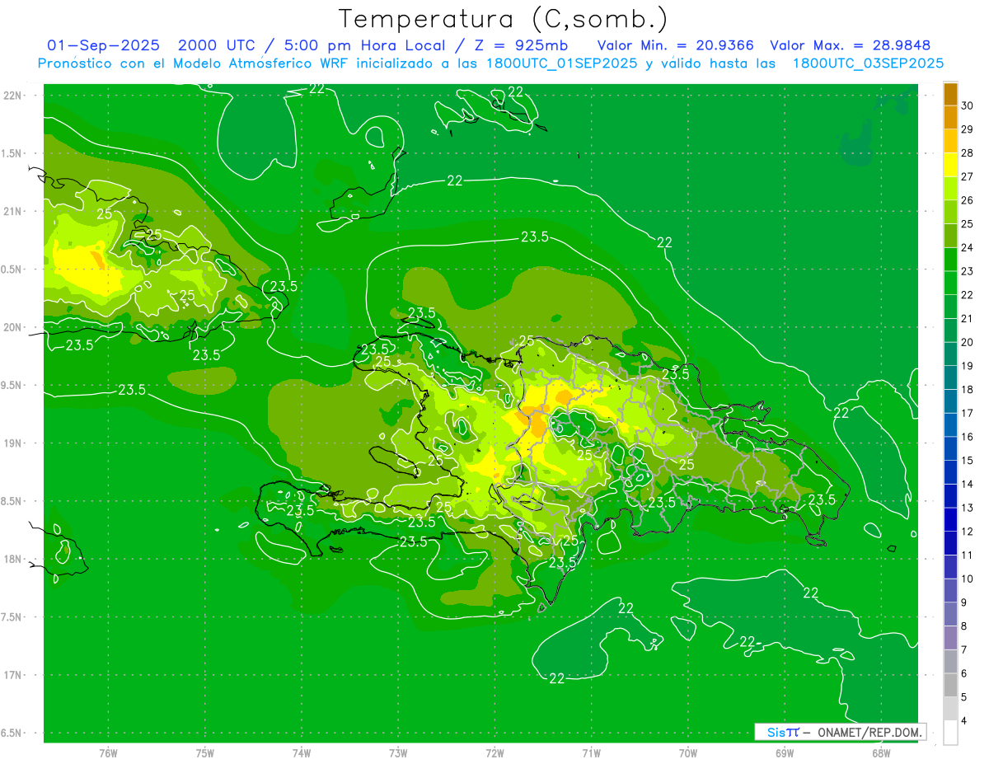Click the 18N latitude axis label
Screen dimensions: 989x764
click(x=13, y=559)
